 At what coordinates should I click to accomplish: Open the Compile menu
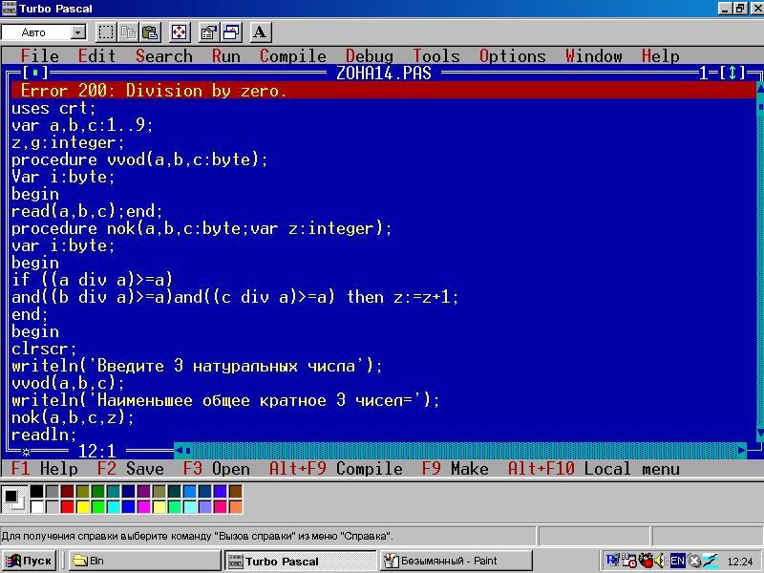pyautogui.click(x=292, y=56)
